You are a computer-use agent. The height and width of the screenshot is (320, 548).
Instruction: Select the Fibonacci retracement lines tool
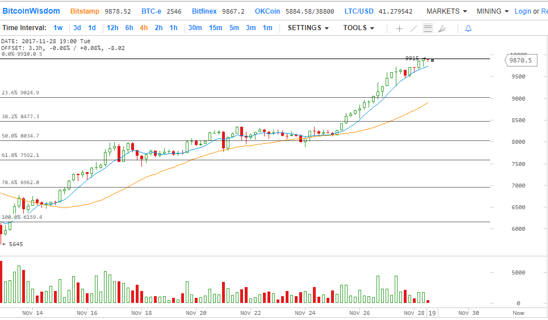tap(428, 28)
